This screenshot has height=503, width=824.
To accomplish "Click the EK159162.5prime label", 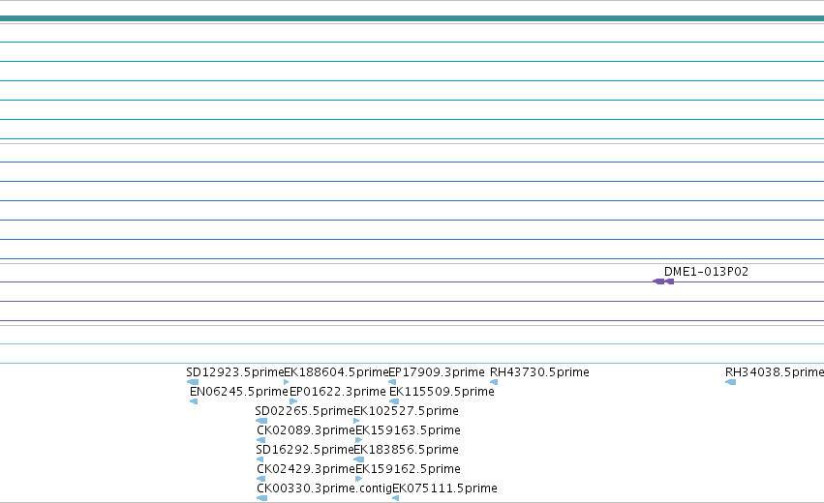I will click(409, 469).
